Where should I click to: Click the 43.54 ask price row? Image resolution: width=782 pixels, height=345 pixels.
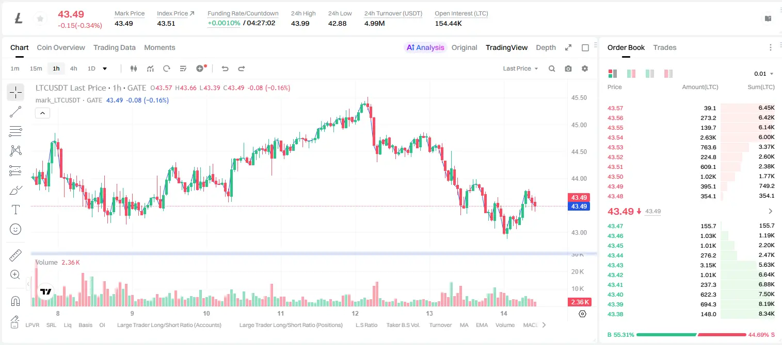coord(691,137)
